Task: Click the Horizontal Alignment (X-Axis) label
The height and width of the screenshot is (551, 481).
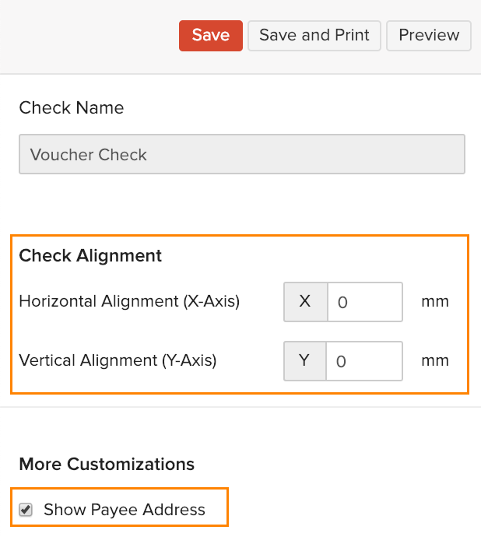Action: tap(129, 301)
